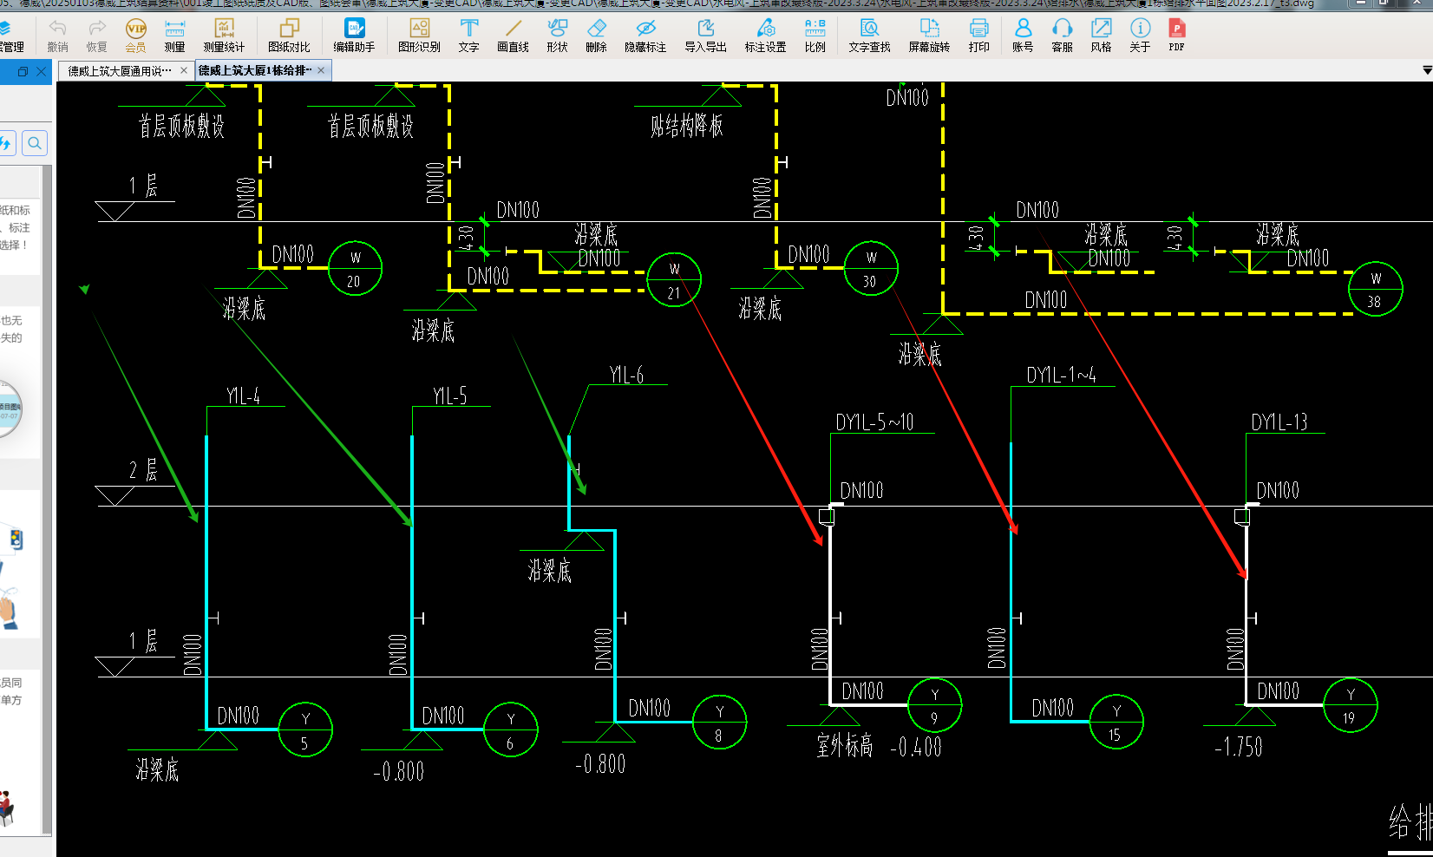Click the lightning icon in side panel

tap(6, 143)
